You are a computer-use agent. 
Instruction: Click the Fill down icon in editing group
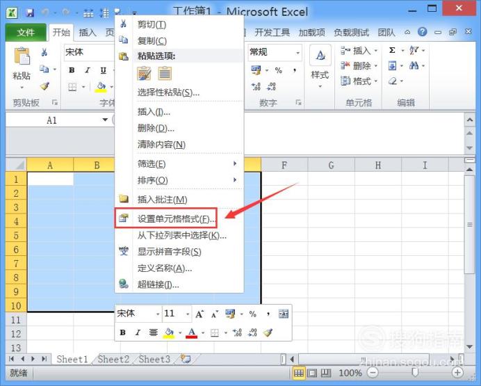click(392, 65)
